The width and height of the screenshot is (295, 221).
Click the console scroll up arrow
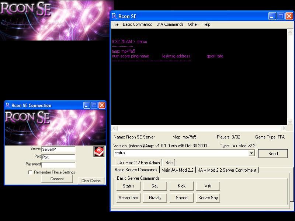[290, 32]
